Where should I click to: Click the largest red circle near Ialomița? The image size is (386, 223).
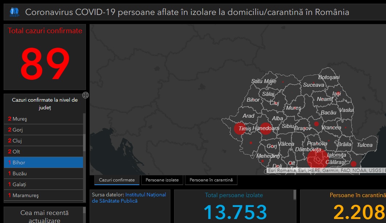317,159
